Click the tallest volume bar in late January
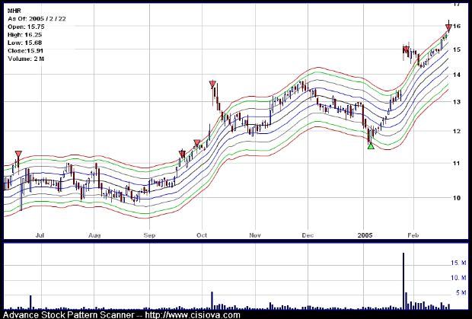Screen dimensions: 472x319 [x=403, y=281]
